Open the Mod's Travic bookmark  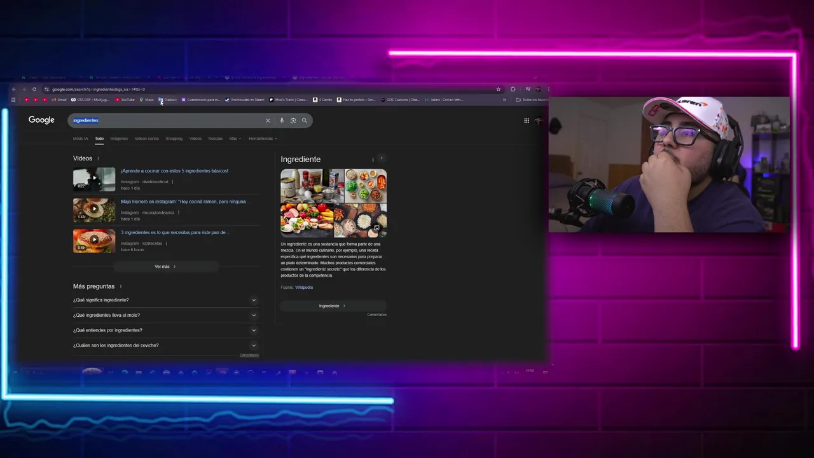[x=289, y=100]
